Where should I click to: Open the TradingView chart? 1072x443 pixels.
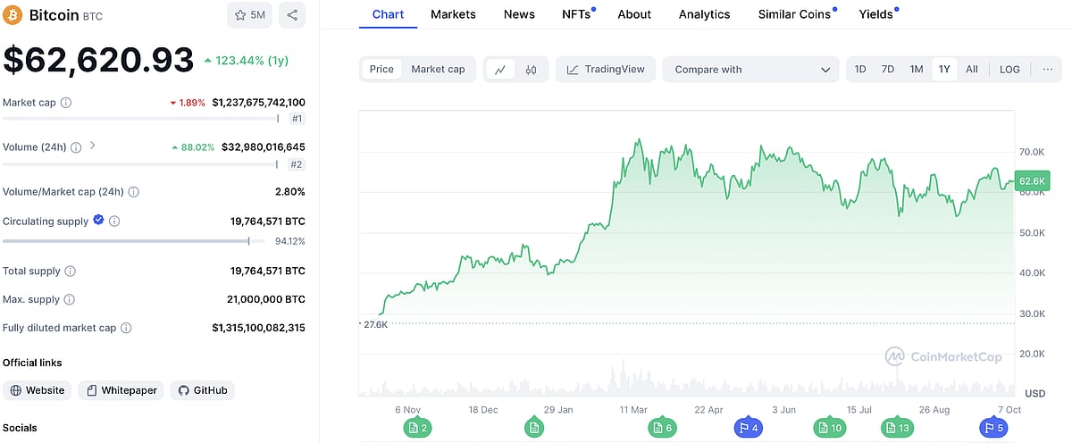[x=606, y=70]
